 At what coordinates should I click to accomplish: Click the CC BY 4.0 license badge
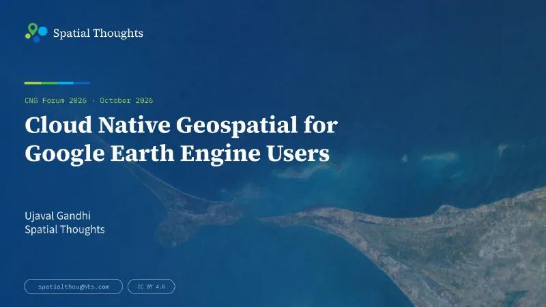pos(151,287)
